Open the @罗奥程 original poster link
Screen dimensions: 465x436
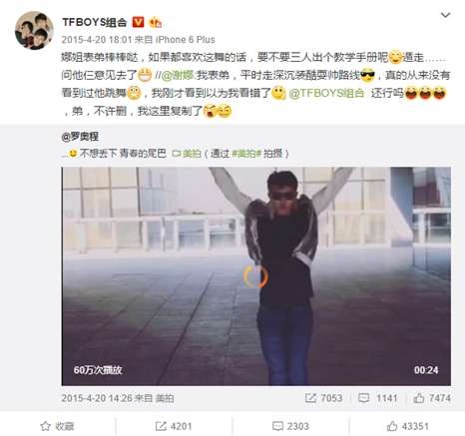coord(80,137)
